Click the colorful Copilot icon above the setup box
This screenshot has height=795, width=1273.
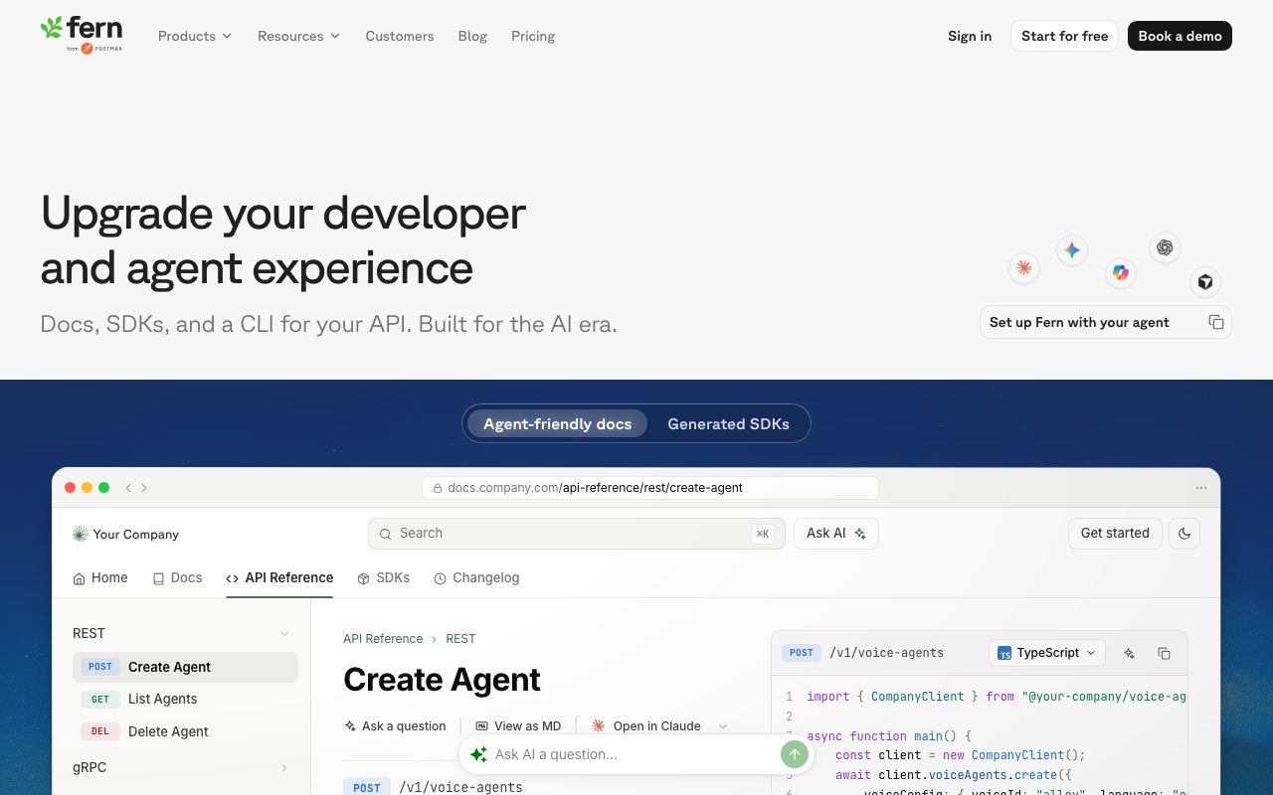(x=1121, y=272)
